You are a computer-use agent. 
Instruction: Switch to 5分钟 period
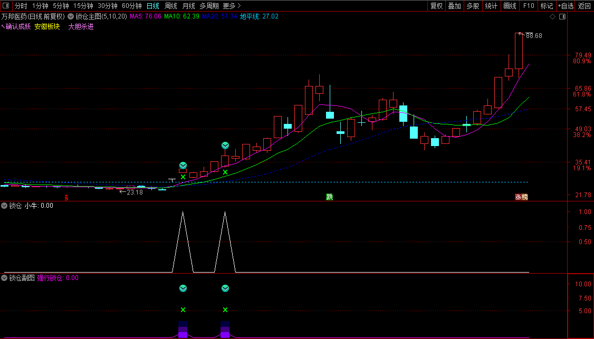tap(61, 6)
